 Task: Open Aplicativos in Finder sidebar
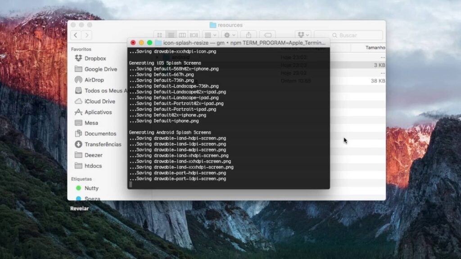[x=98, y=112]
